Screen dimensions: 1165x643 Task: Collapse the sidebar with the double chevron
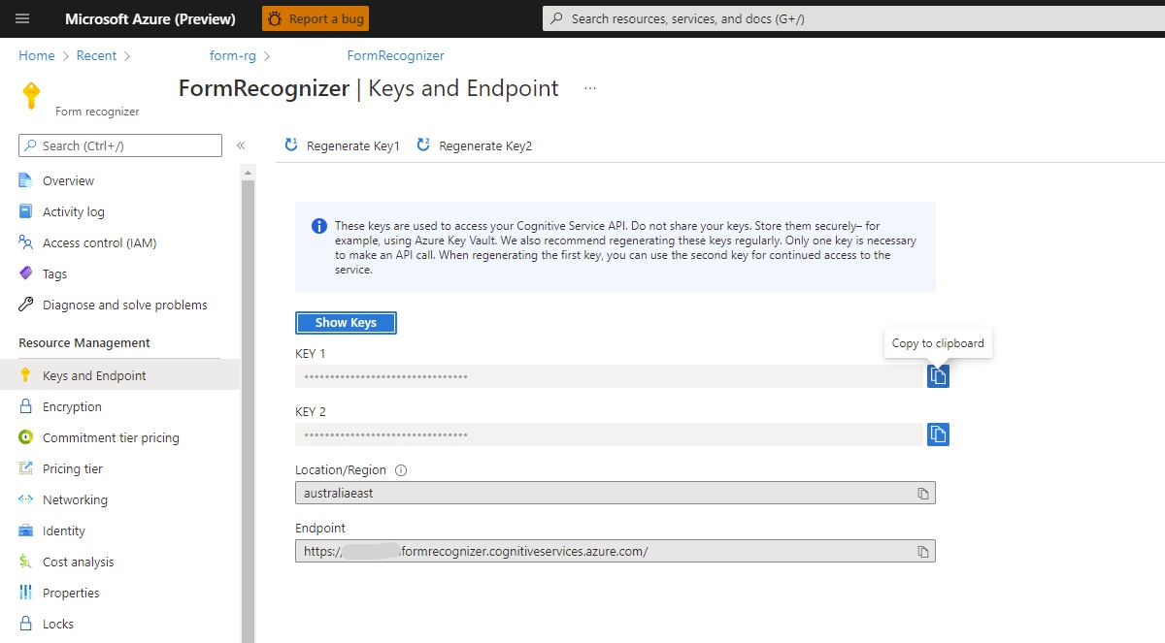coord(241,145)
